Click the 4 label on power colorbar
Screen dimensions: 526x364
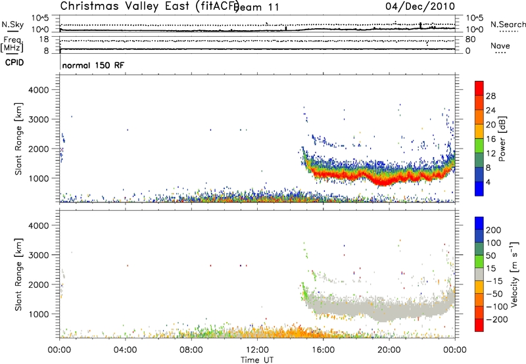point(489,182)
